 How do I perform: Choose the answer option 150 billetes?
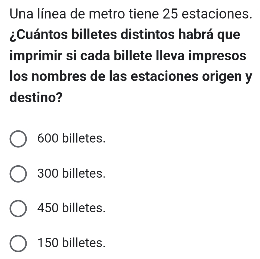pos(71,243)
